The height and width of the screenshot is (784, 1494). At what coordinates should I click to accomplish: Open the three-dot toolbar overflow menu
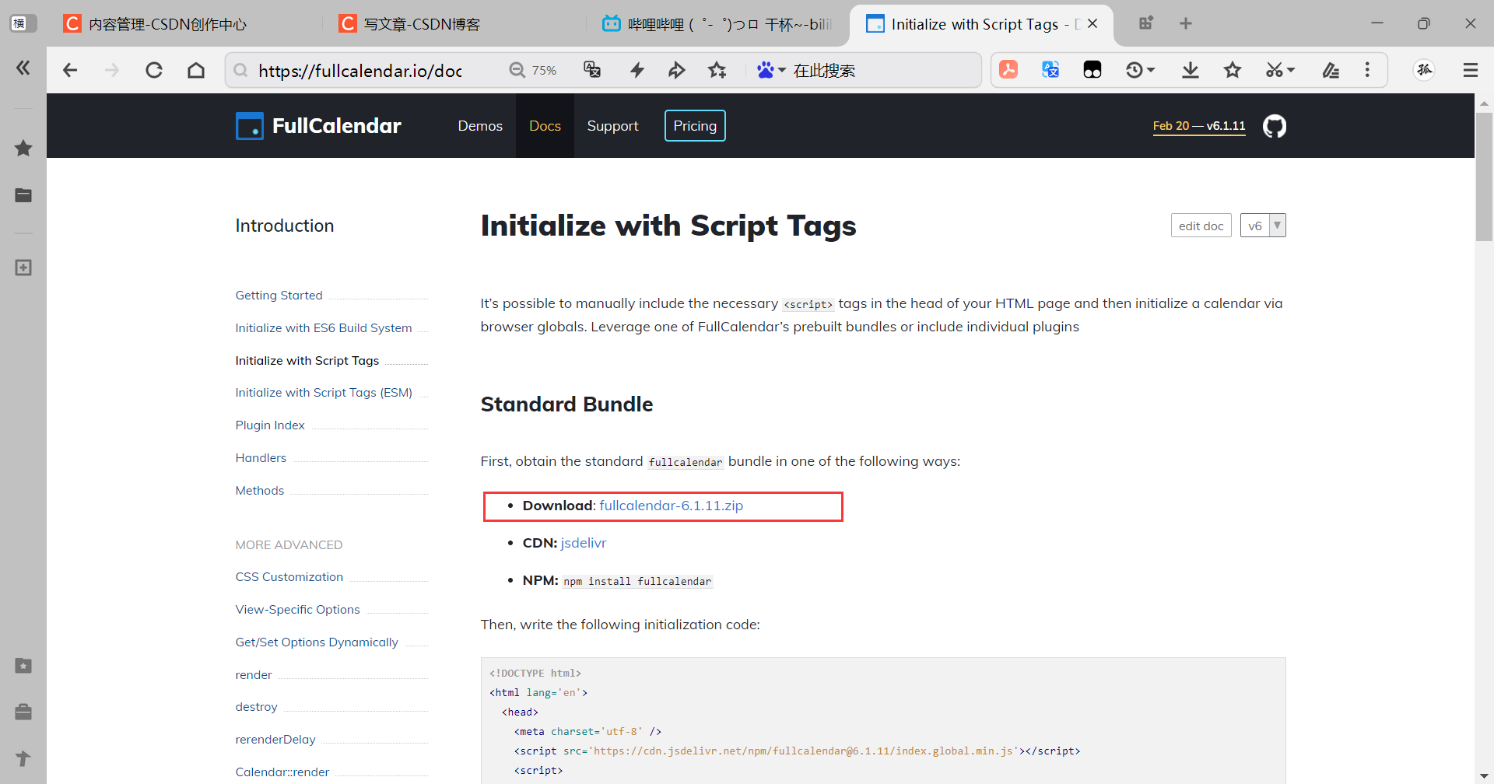tap(1367, 70)
